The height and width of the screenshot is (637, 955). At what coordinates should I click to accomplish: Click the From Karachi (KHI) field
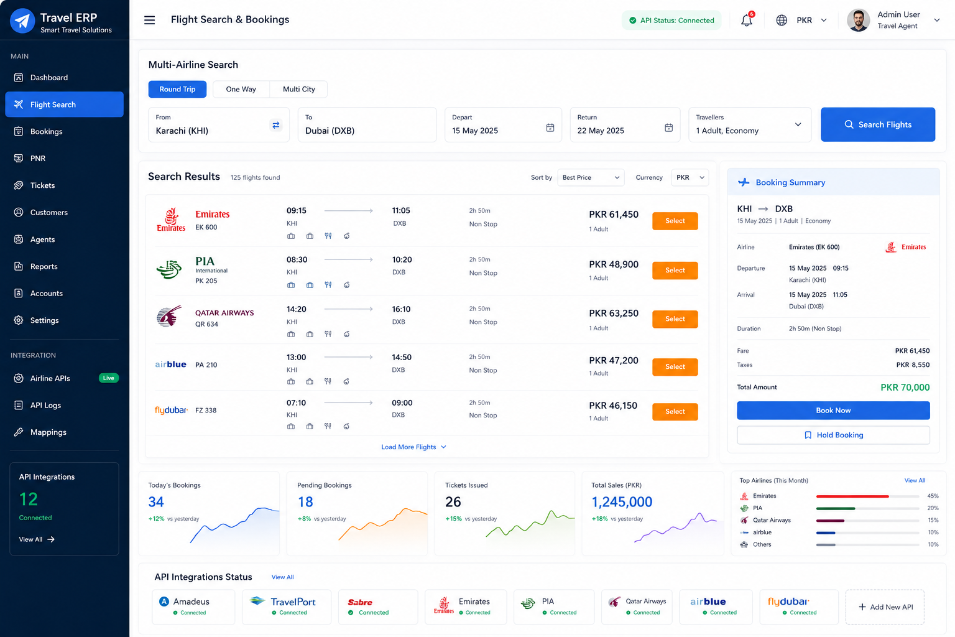(219, 124)
